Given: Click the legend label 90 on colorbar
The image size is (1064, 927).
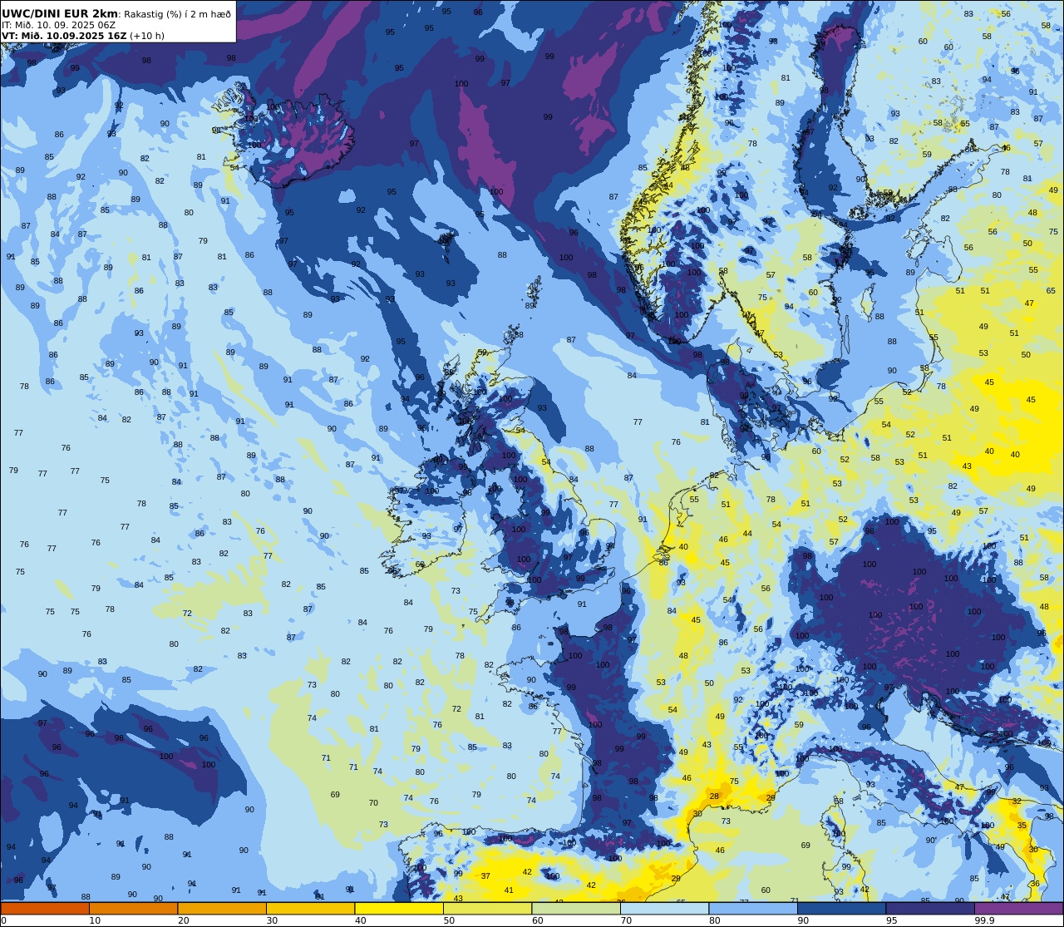Looking at the screenshot, I should pos(803,920).
